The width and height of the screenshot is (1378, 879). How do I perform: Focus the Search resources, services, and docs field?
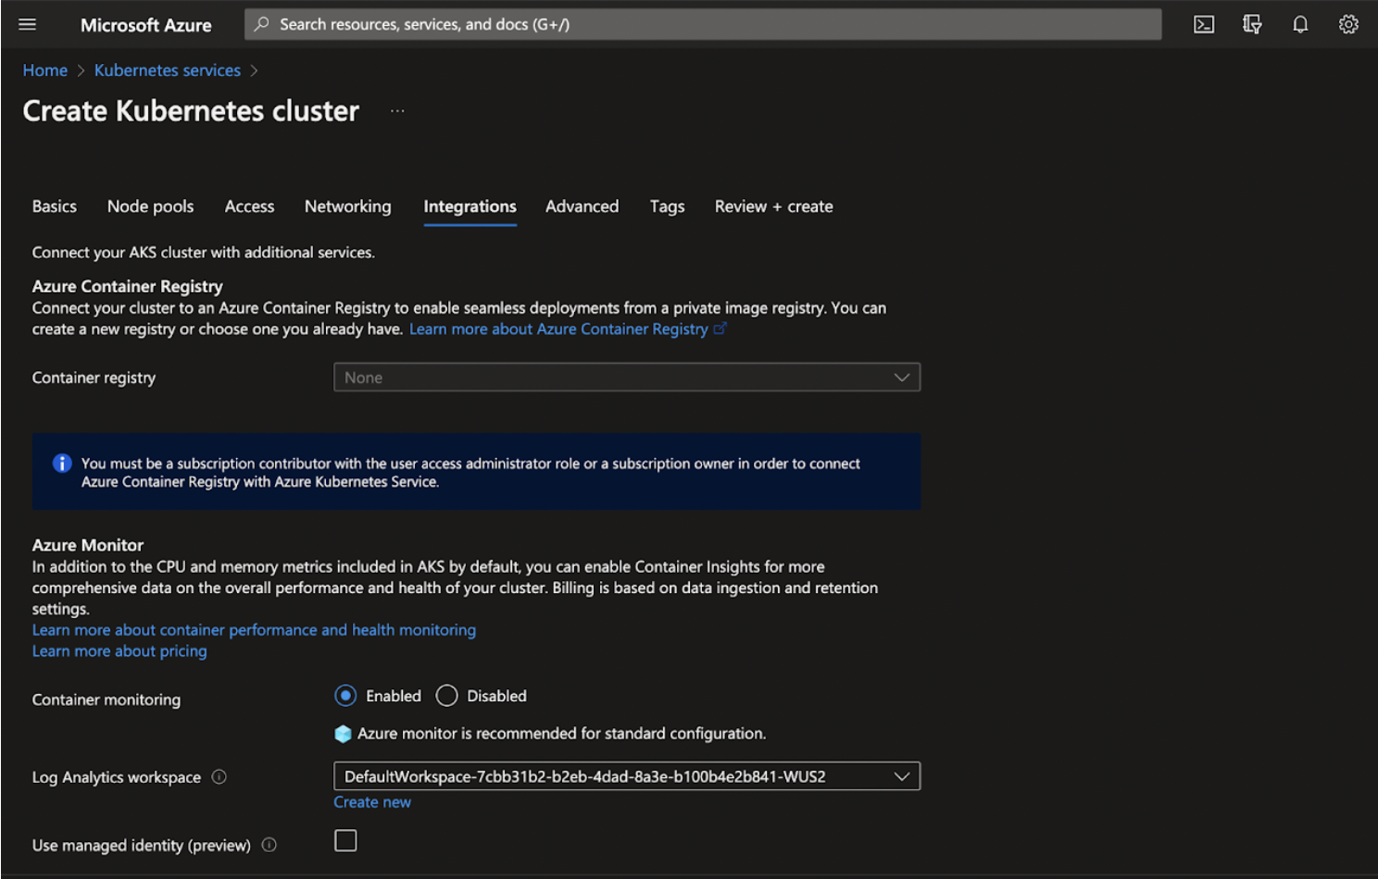(x=703, y=24)
